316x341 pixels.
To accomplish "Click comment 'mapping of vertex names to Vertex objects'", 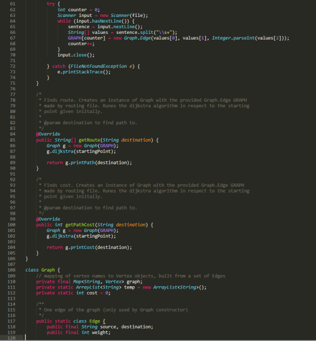I will pyautogui.click(x=100, y=276).
